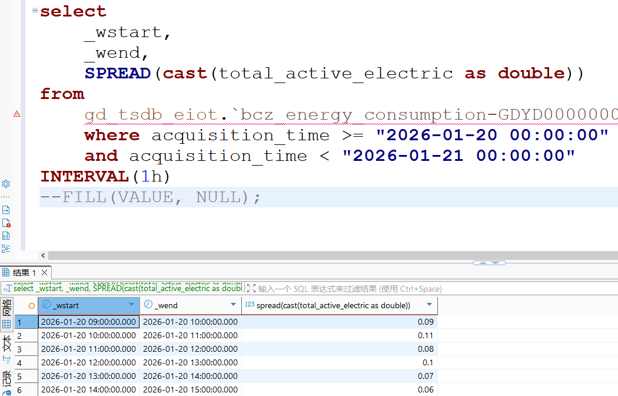The width and height of the screenshot is (618, 396).
Task: Click the variables page icon in sidebar
Action: [6, 236]
